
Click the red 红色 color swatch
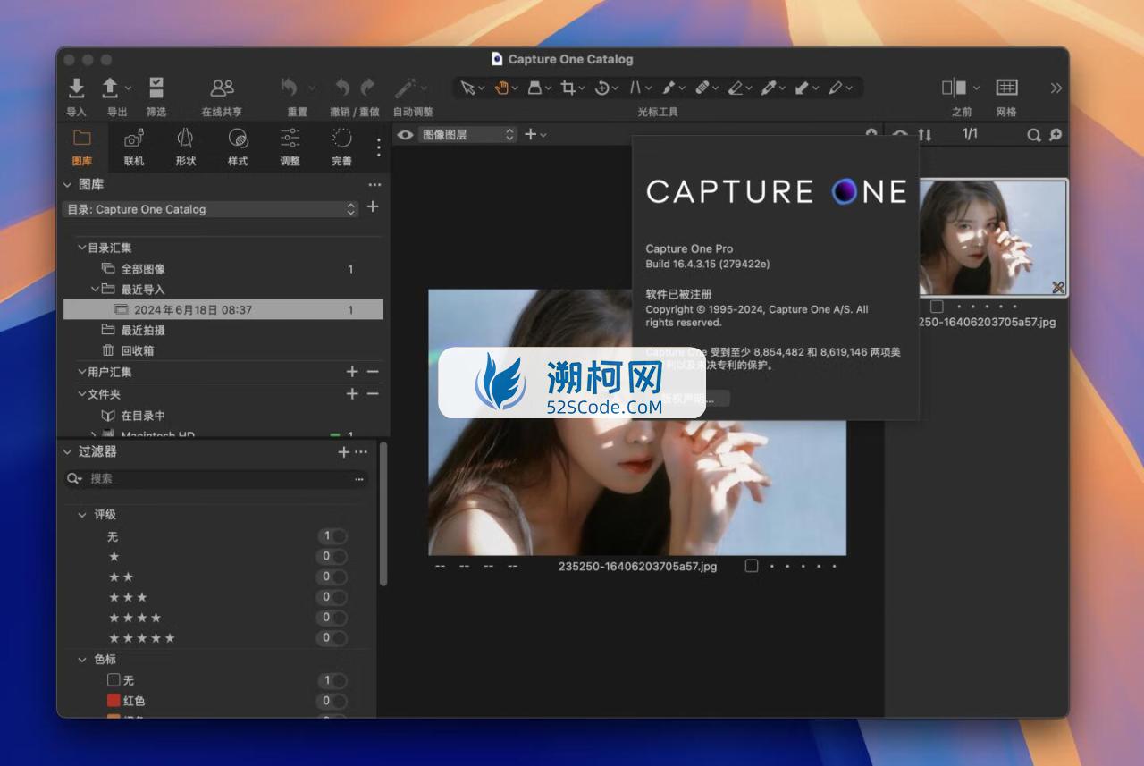click(x=114, y=701)
